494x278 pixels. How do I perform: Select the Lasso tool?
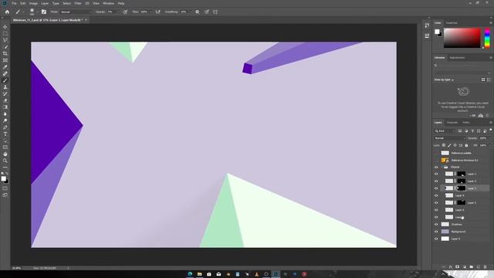coord(5,40)
